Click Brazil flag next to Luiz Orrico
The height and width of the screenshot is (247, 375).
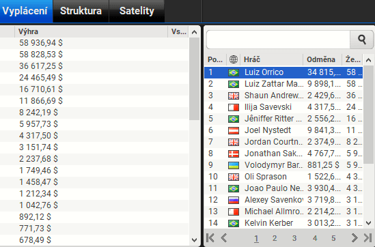(234, 72)
